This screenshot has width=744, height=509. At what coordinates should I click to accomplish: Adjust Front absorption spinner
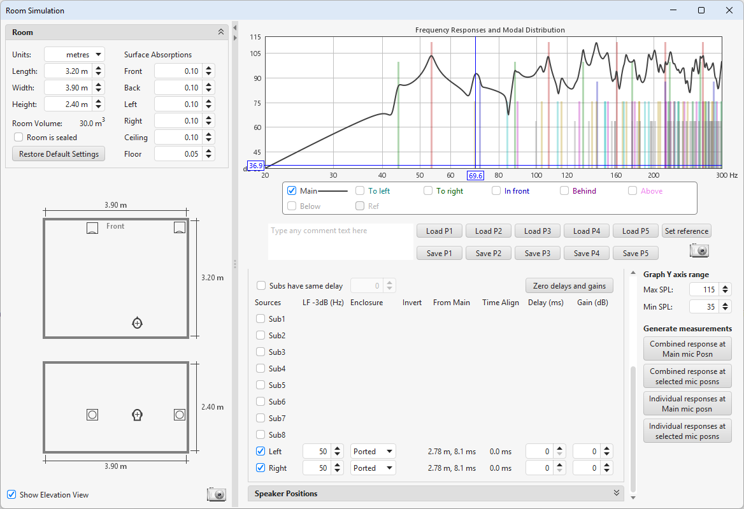pos(209,71)
